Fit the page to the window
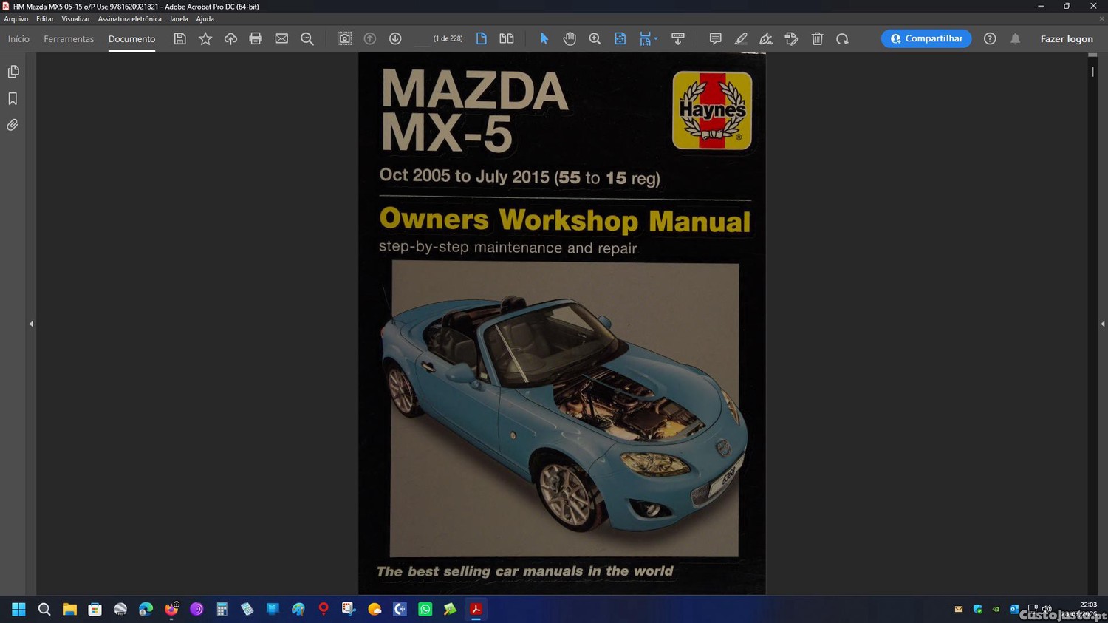The image size is (1108, 623). click(620, 38)
